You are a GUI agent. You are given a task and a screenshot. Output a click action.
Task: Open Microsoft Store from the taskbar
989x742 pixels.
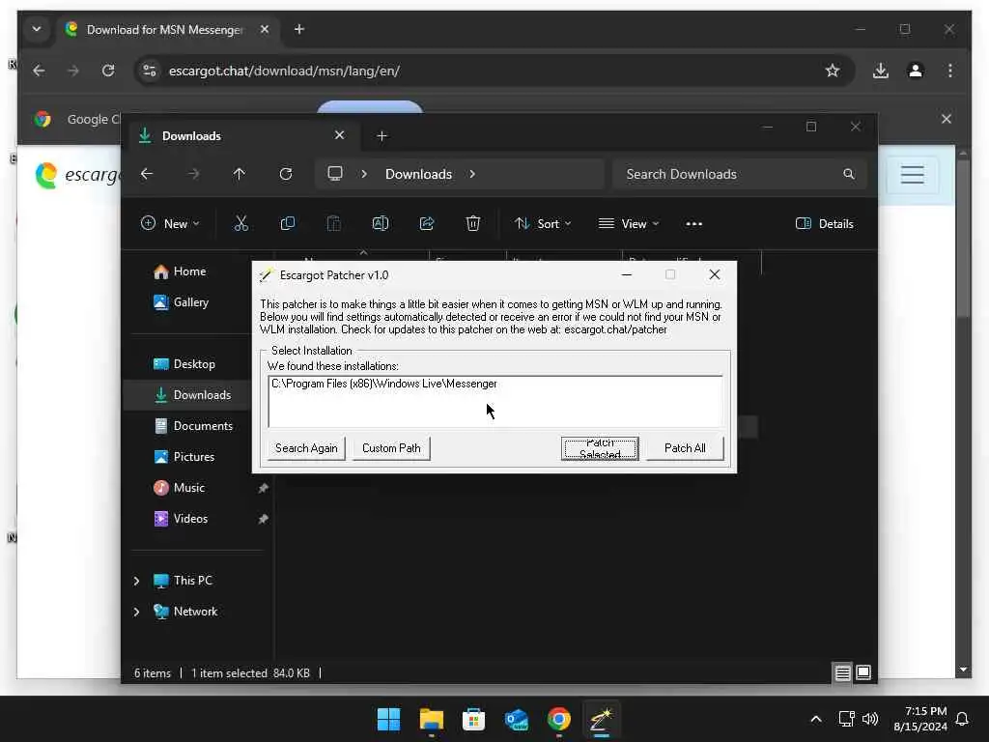pos(473,719)
